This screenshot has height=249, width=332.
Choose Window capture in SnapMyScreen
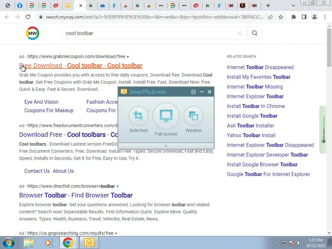click(x=193, y=116)
